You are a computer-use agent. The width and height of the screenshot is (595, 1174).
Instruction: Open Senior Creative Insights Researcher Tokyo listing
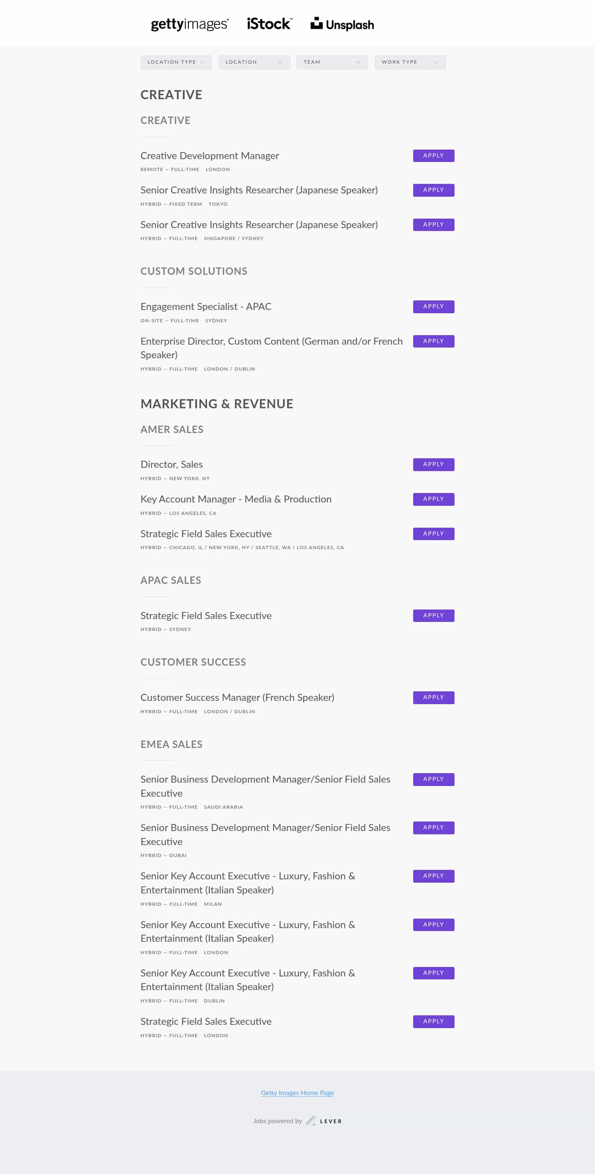point(259,190)
